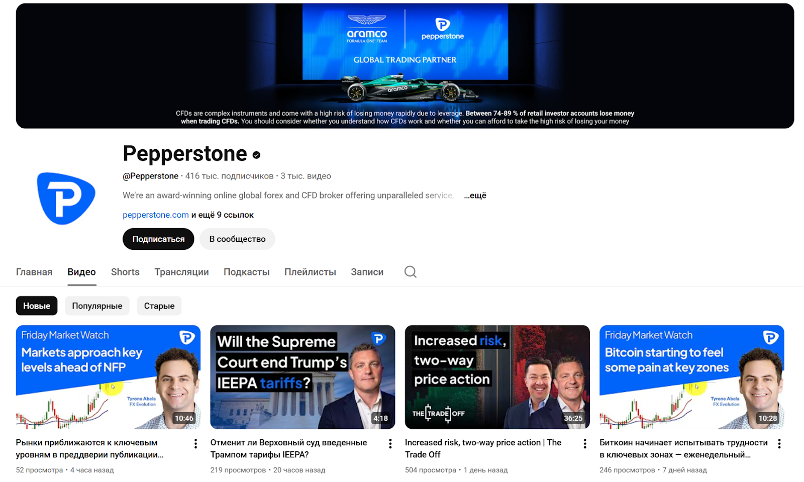Open the Supreme Court IEEPA tariffs thumbnail
Image resolution: width=804 pixels, height=482 pixels.
pyautogui.click(x=303, y=377)
